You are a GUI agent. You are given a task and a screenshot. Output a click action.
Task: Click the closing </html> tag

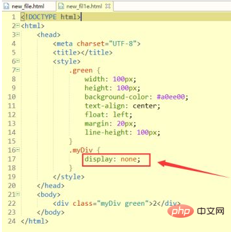click(x=35, y=221)
